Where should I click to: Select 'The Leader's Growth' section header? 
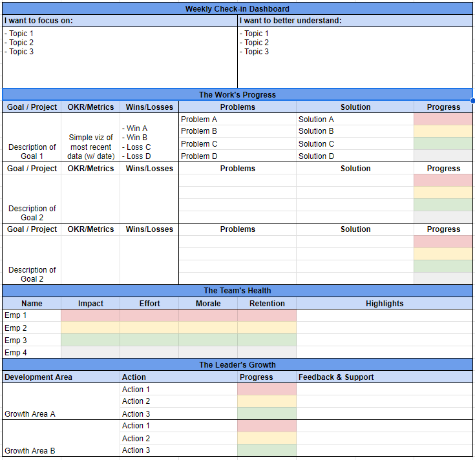click(237, 364)
